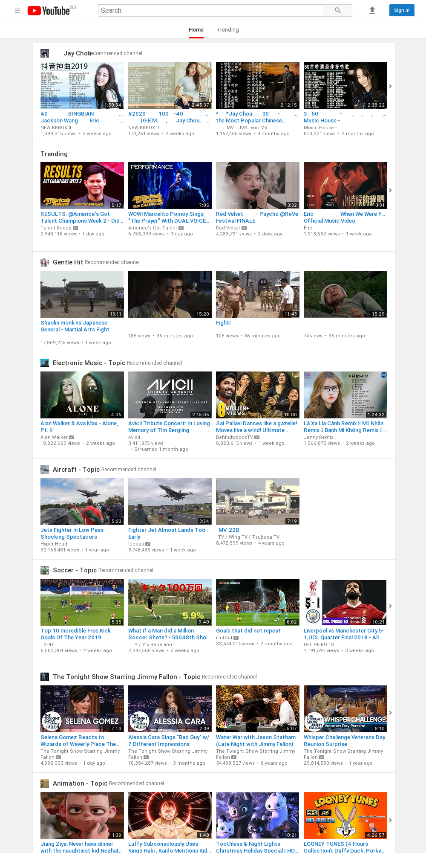Open Alan Walker Alone Pt. II thumbnail
426x853 pixels.
(x=82, y=395)
